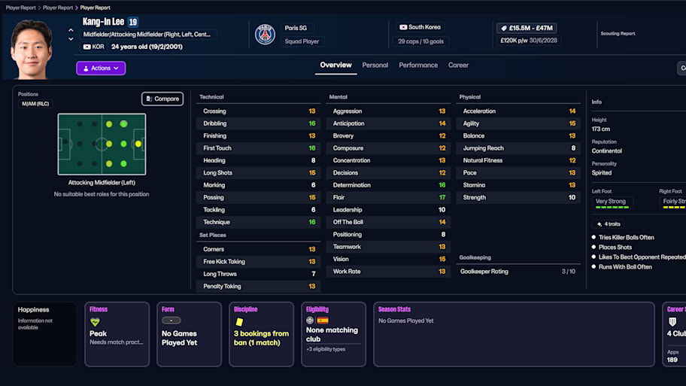Select the attacking midfielder left dot on pitch
The image size is (686, 386).
124,124
